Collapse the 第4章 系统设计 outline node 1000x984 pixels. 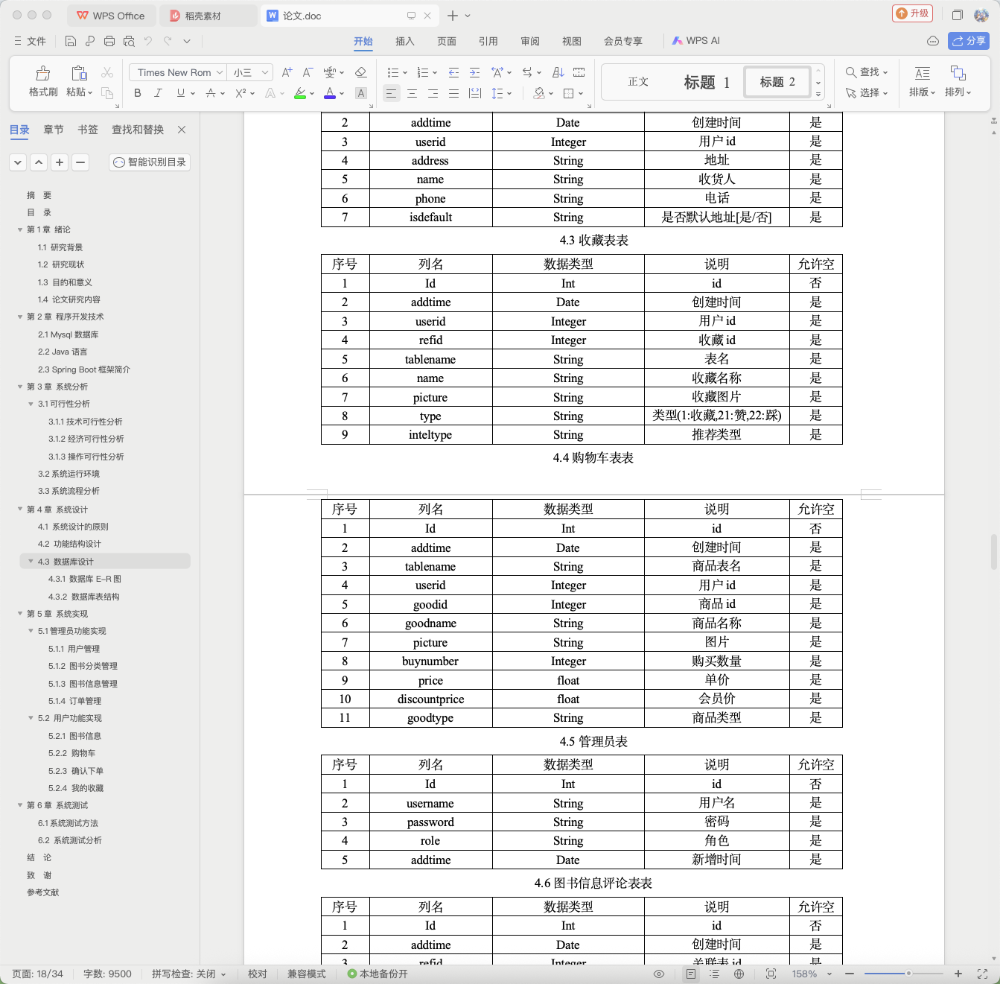(20, 510)
